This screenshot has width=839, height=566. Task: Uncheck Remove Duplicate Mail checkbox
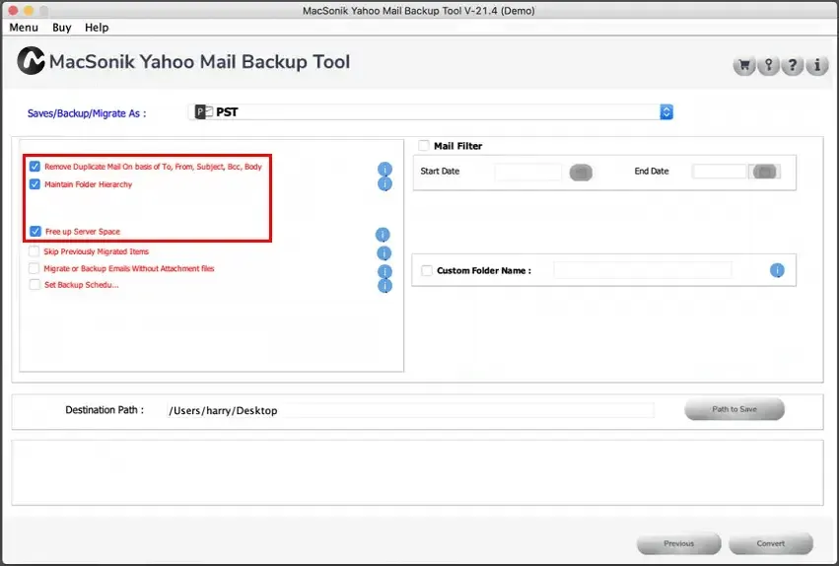pyautogui.click(x=35, y=167)
